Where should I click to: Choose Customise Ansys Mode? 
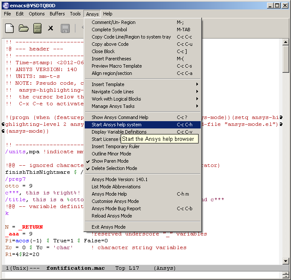(x=143, y=201)
